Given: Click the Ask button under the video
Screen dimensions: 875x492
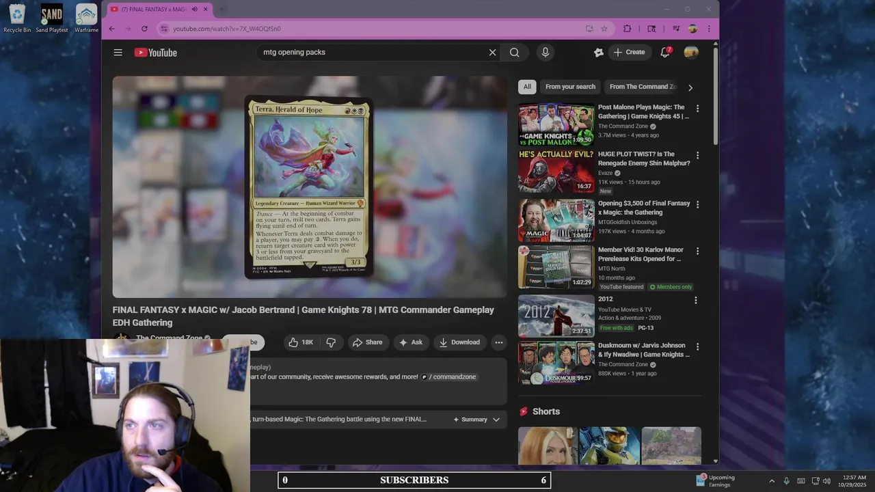Looking at the screenshot, I should tap(411, 342).
